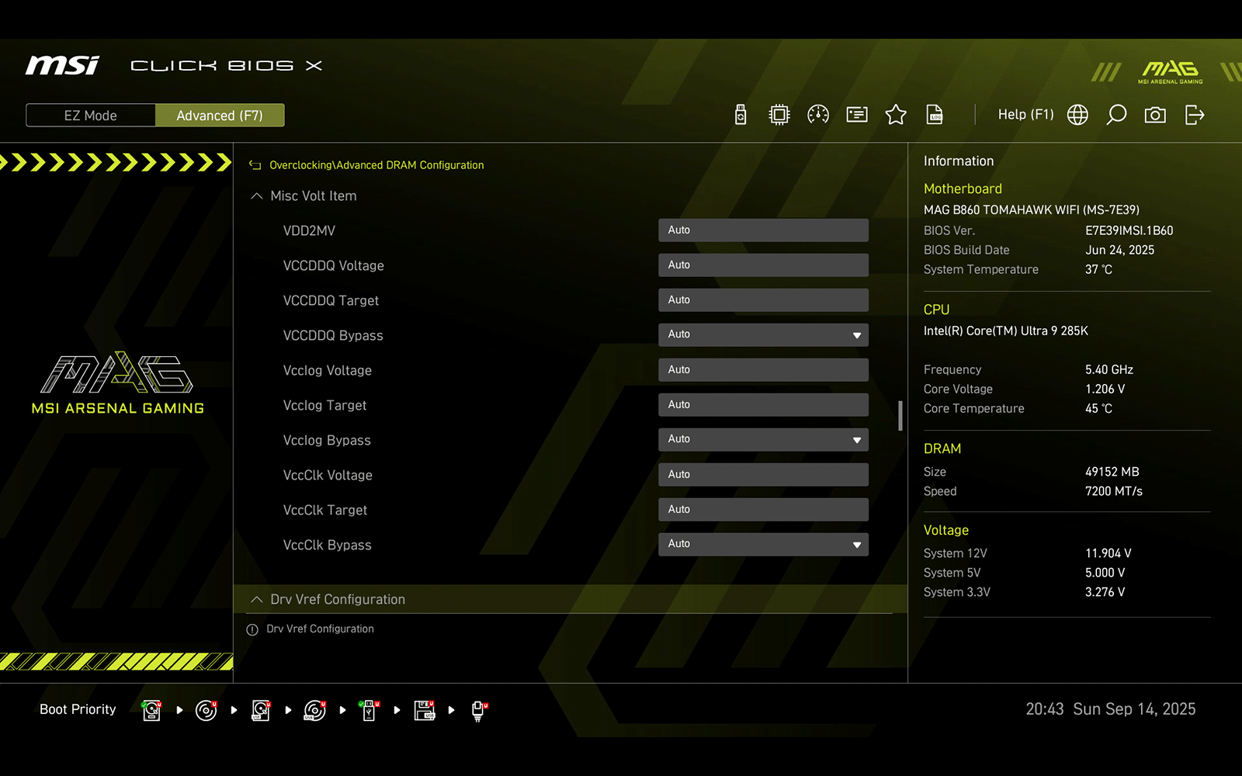
Task: Select the optical disc boot device icon
Action: click(206, 710)
